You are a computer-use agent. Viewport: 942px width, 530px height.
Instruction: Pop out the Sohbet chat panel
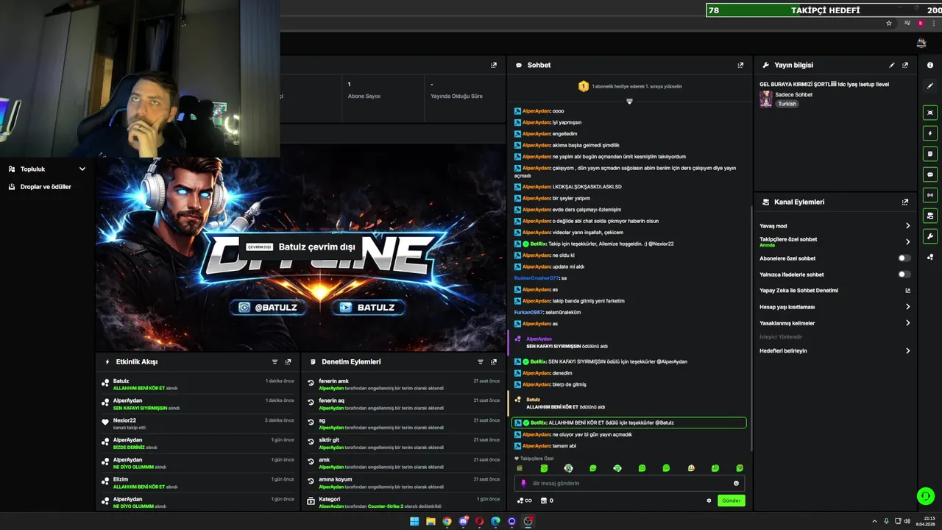click(740, 65)
